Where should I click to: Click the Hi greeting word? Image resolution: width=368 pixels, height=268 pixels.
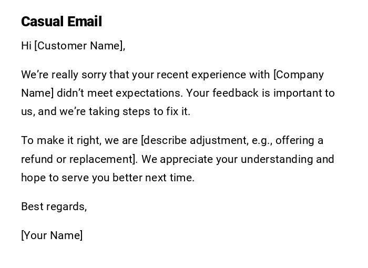click(26, 46)
